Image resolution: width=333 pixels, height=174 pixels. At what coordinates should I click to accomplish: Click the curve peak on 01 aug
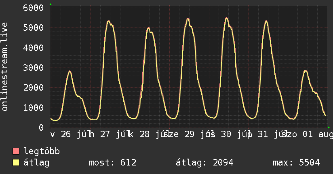click(306, 71)
